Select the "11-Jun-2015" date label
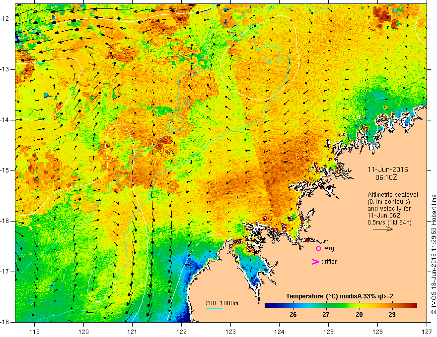 tap(388, 169)
